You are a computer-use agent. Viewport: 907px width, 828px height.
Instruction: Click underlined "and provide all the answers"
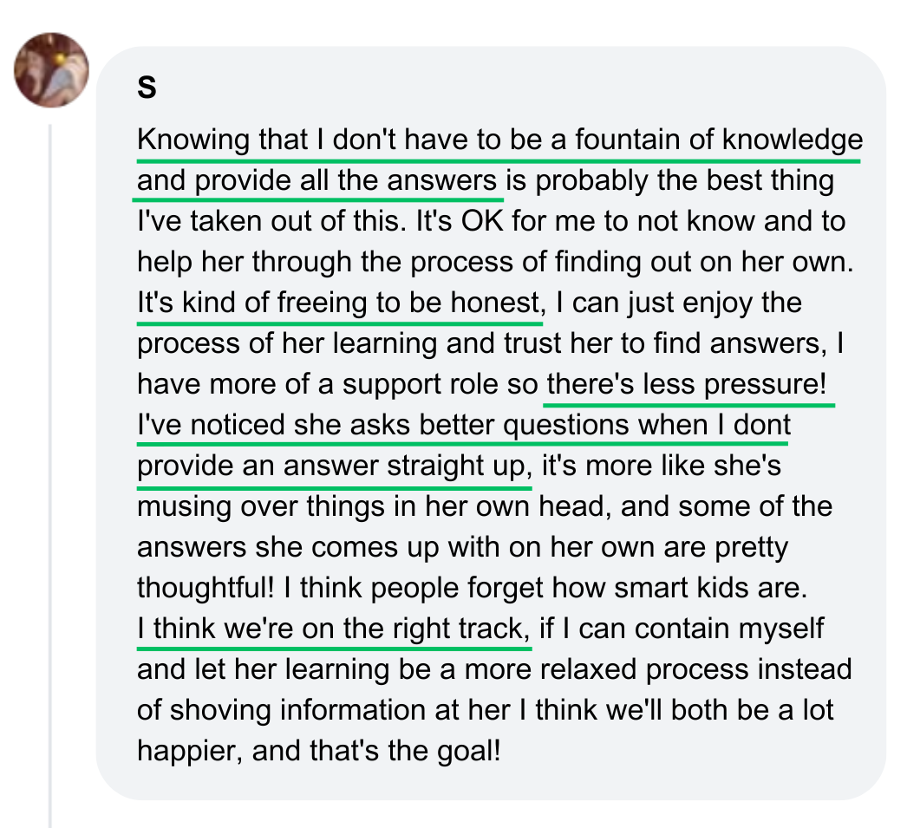[317, 181]
